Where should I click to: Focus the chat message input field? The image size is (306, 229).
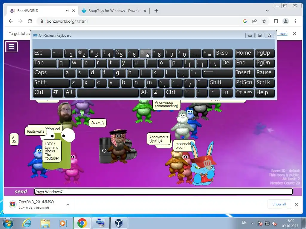163,192
